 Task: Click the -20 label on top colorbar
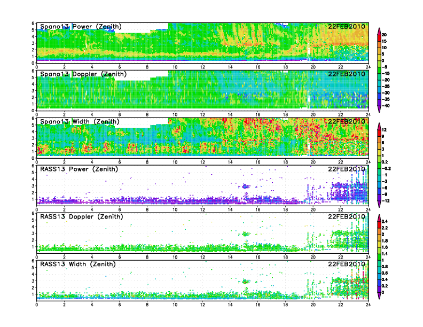[386, 80]
